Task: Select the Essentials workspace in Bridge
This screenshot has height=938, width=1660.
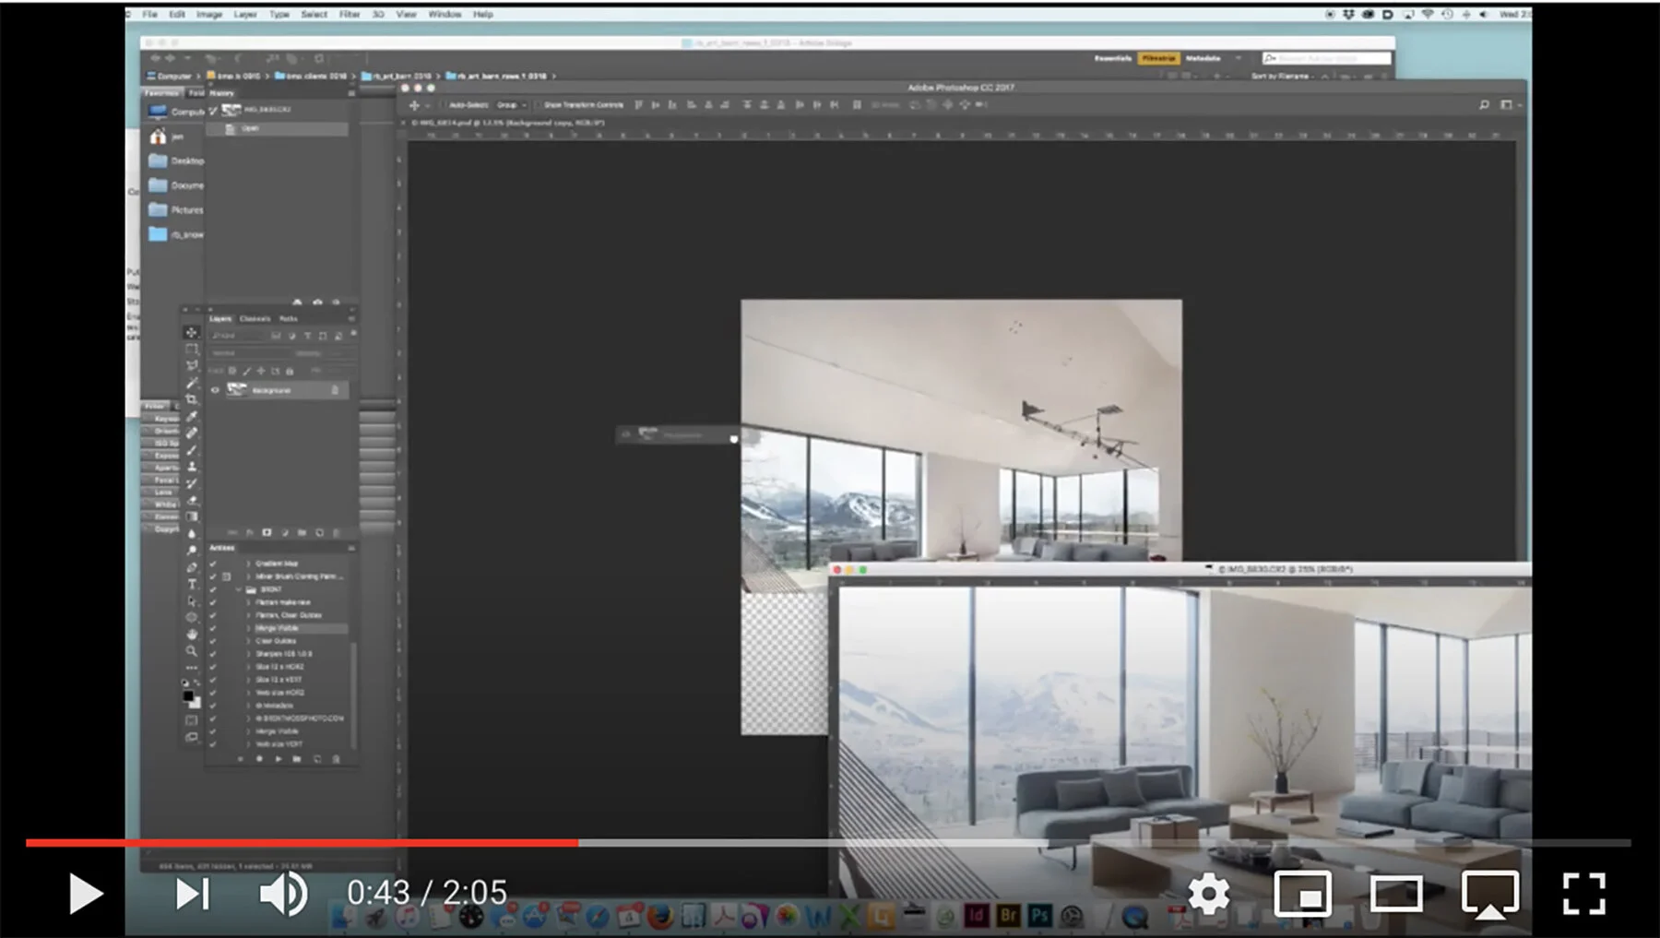Action: pos(1113,58)
